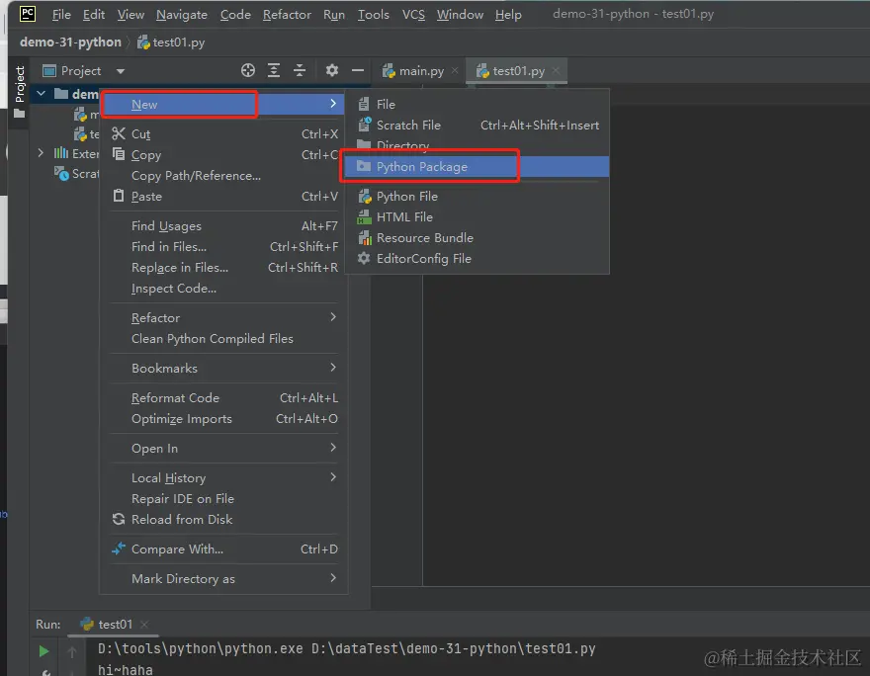The image size is (870, 676).
Task: Open the VCS menu
Action: point(413,15)
